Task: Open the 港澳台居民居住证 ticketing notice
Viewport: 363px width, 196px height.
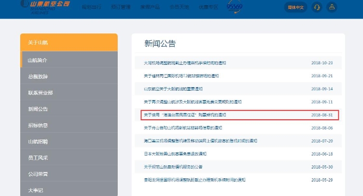Action: 185,115
